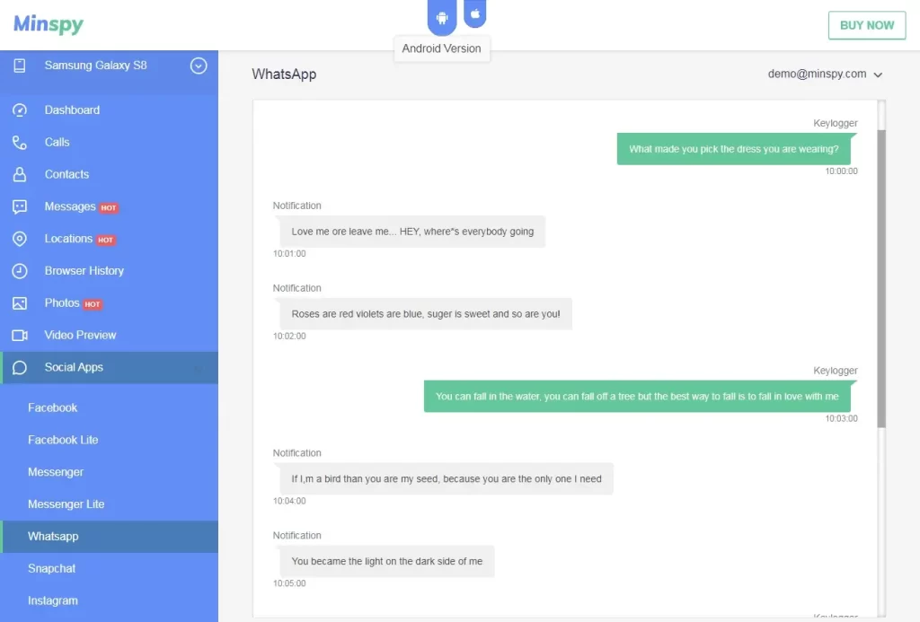Click the 10:00:00 timestamp
This screenshot has height=622, width=920.
pyautogui.click(x=841, y=171)
